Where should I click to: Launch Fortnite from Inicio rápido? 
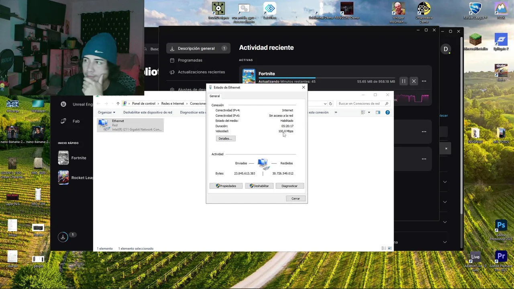click(72, 158)
